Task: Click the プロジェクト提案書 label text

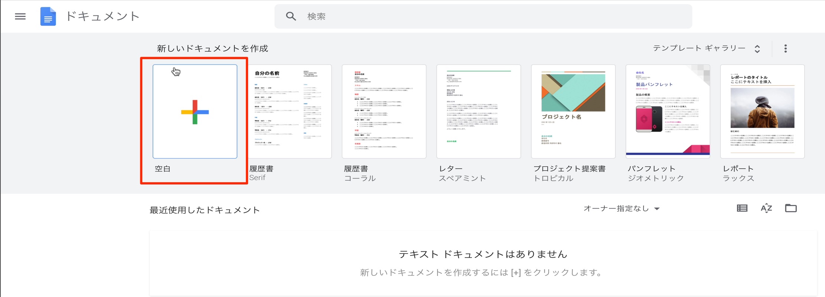Action: pyautogui.click(x=570, y=169)
